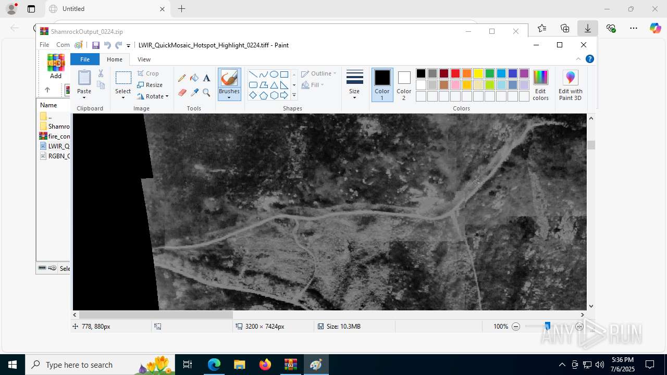Screen dimensions: 667x375
Task: Click the vertical scrollbar down arrow
Action: pos(591,306)
